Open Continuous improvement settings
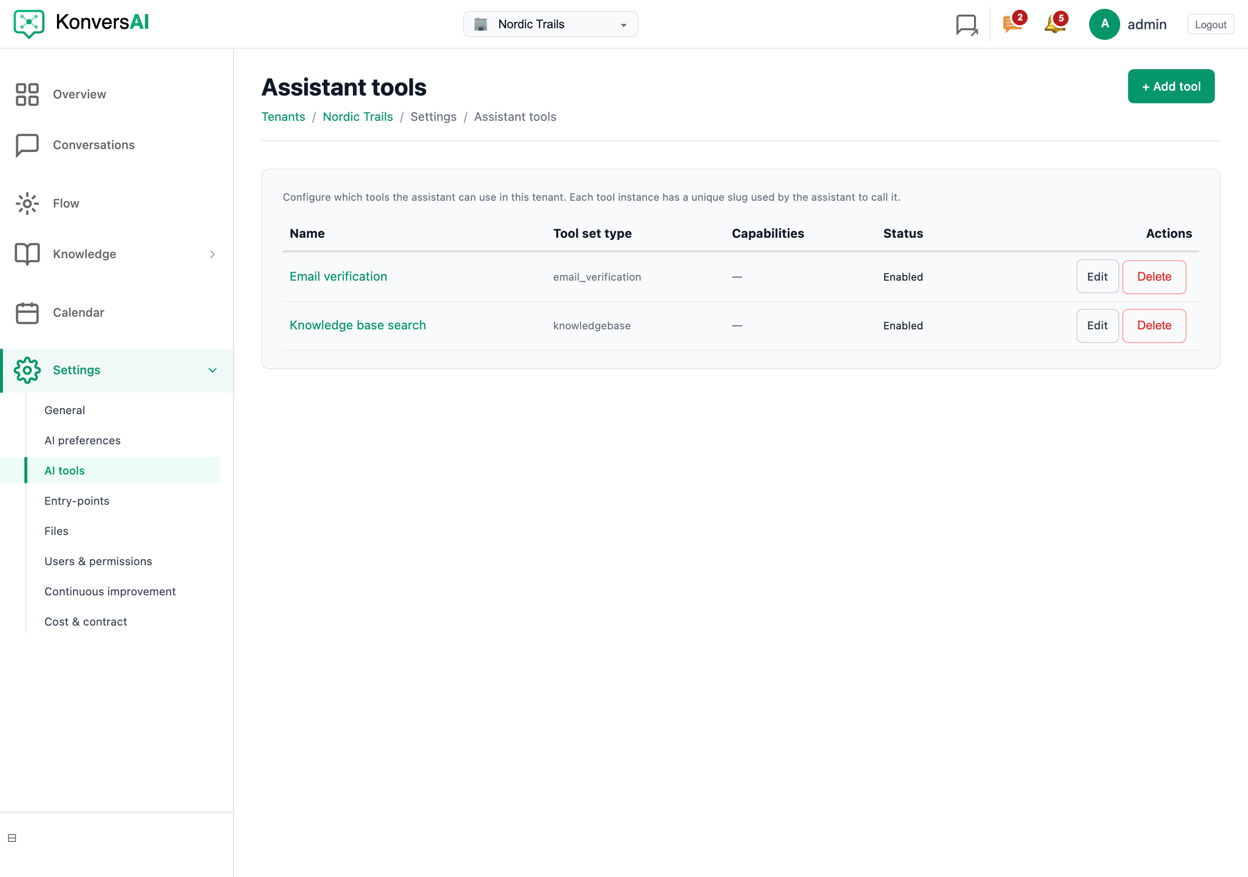Image resolution: width=1248 pixels, height=877 pixels. pyautogui.click(x=110, y=591)
